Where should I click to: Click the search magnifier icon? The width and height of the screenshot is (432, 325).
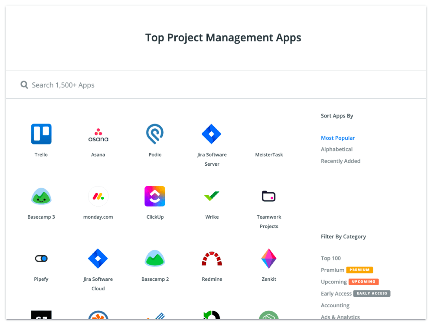pos(24,85)
